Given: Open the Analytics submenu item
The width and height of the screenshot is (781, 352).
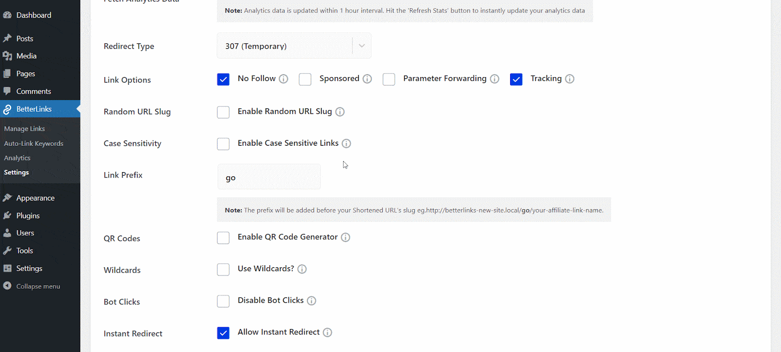Looking at the screenshot, I should 17,157.
